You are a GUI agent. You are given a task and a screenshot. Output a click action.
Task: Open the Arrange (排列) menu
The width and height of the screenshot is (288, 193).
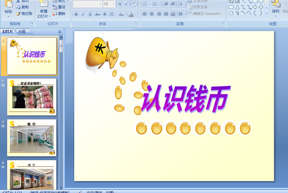275,9
